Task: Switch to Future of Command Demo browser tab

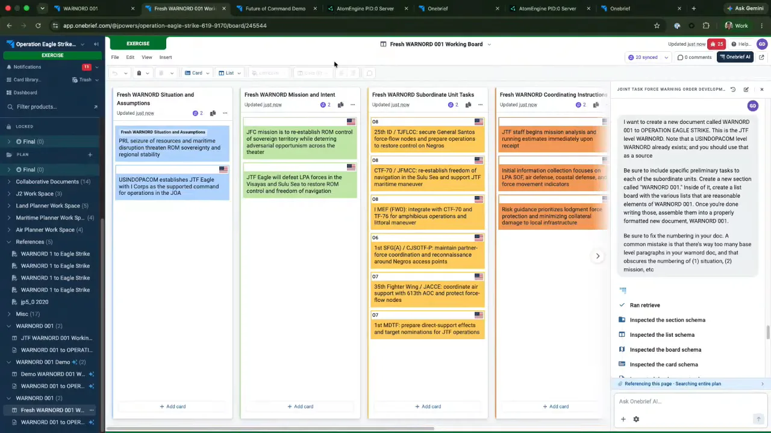Action: coord(275,8)
